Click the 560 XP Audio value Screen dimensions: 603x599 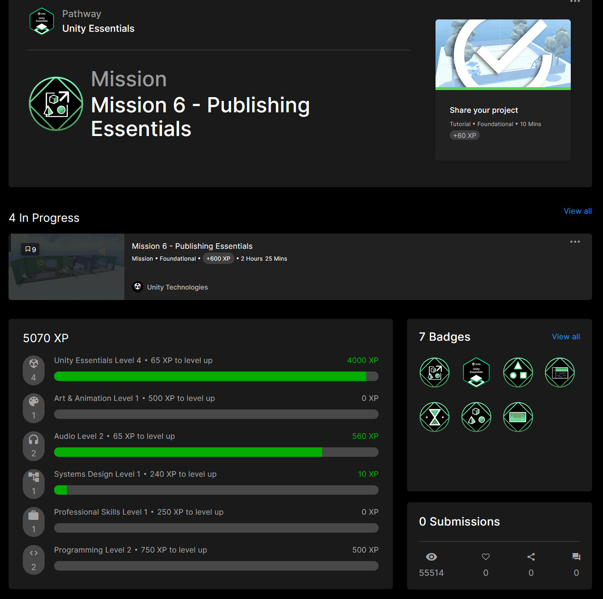(365, 436)
